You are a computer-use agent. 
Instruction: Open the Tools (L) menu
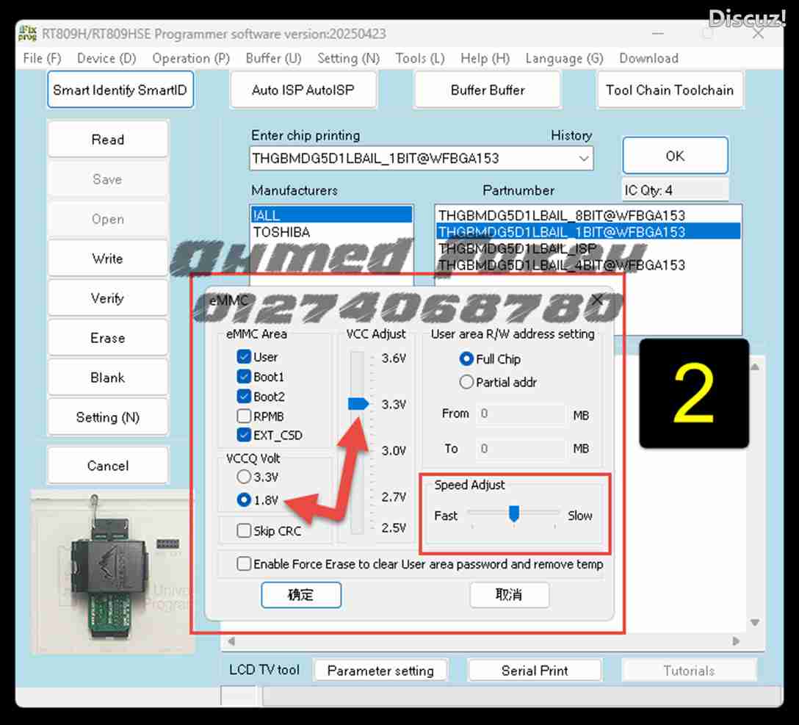[420, 58]
